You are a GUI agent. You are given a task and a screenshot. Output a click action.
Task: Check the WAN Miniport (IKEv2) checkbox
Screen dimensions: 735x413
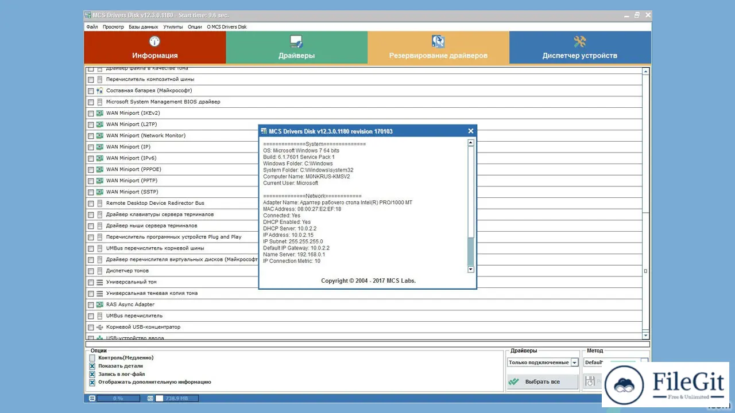[x=91, y=114]
